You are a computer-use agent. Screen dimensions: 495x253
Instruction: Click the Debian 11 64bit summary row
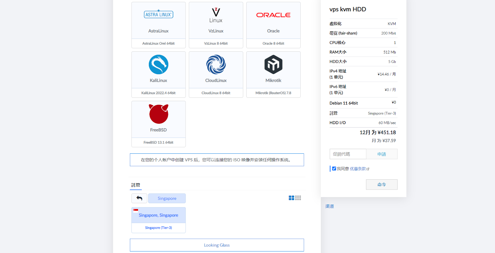click(x=363, y=103)
